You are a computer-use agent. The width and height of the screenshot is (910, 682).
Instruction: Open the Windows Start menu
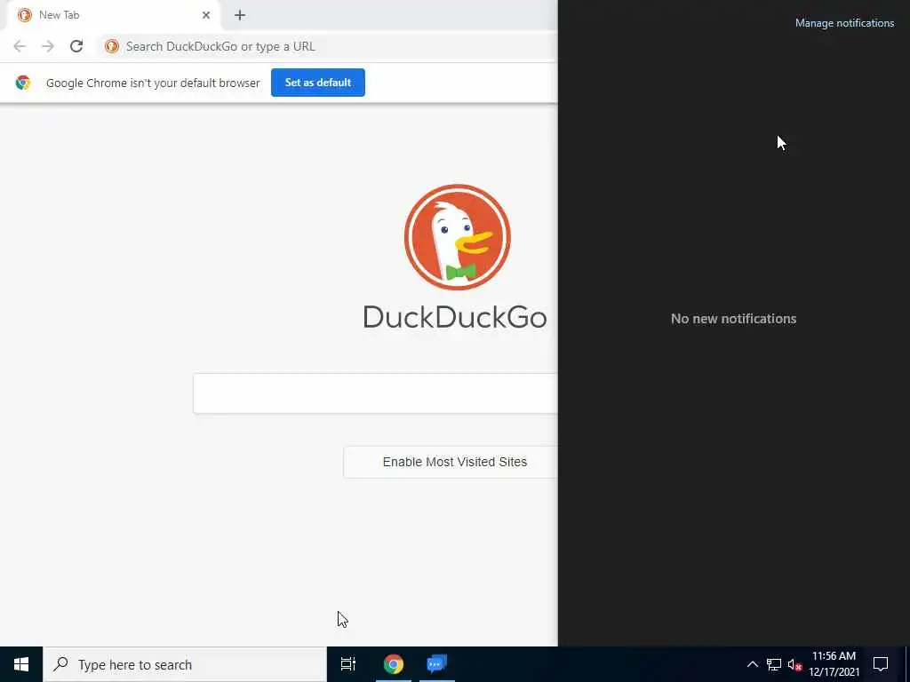point(21,664)
